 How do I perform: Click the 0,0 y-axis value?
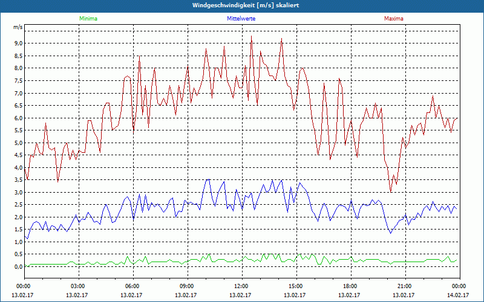tap(19, 267)
